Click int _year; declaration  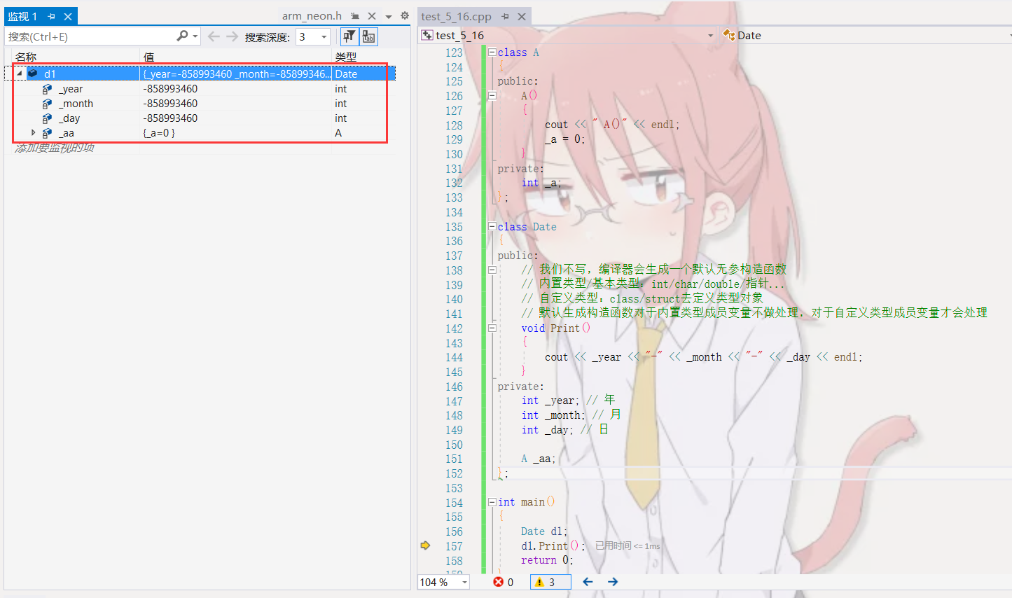[550, 401]
